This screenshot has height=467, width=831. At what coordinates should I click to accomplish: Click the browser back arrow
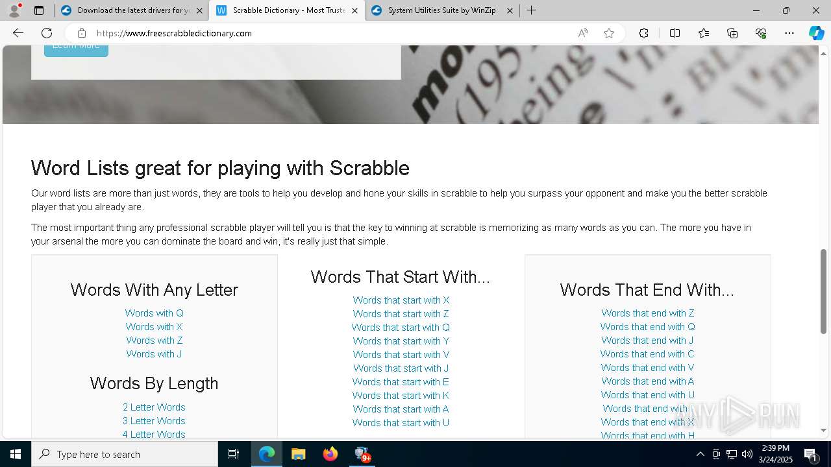tap(18, 33)
